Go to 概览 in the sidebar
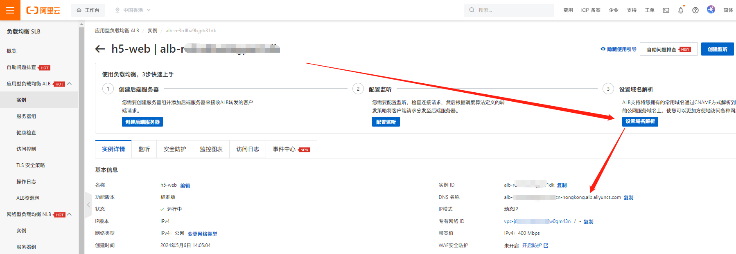This screenshot has height=254, width=736. tap(11, 51)
